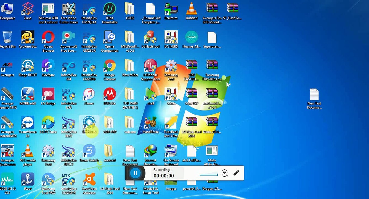The image size is (369, 199).
Task: Select the Smart Switch icon
Action: tap(89, 153)
